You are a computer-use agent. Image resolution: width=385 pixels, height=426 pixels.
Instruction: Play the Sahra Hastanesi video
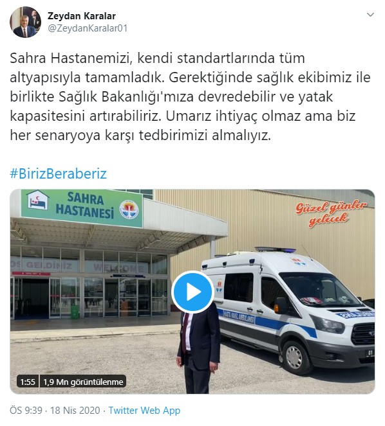pos(192,292)
